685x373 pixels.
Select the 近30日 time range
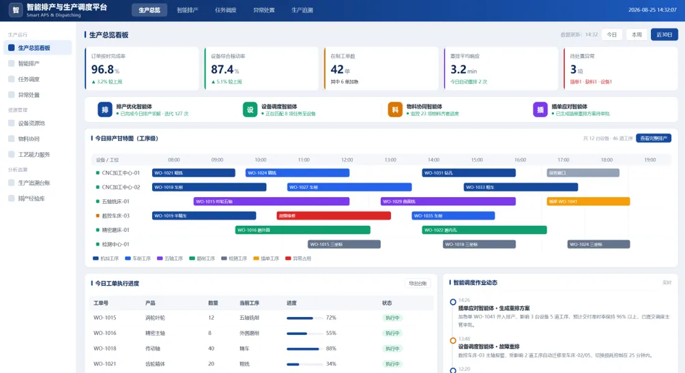pos(664,35)
